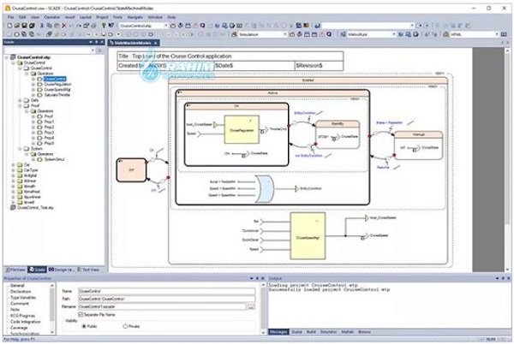The height and width of the screenshot is (344, 514).
Task: Expand the SaturateThrottle operator node
Action: (x=33, y=95)
